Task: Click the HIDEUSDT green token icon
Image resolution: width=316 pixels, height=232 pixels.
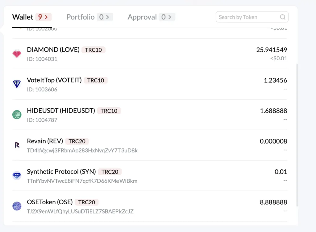Action: click(x=17, y=115)
